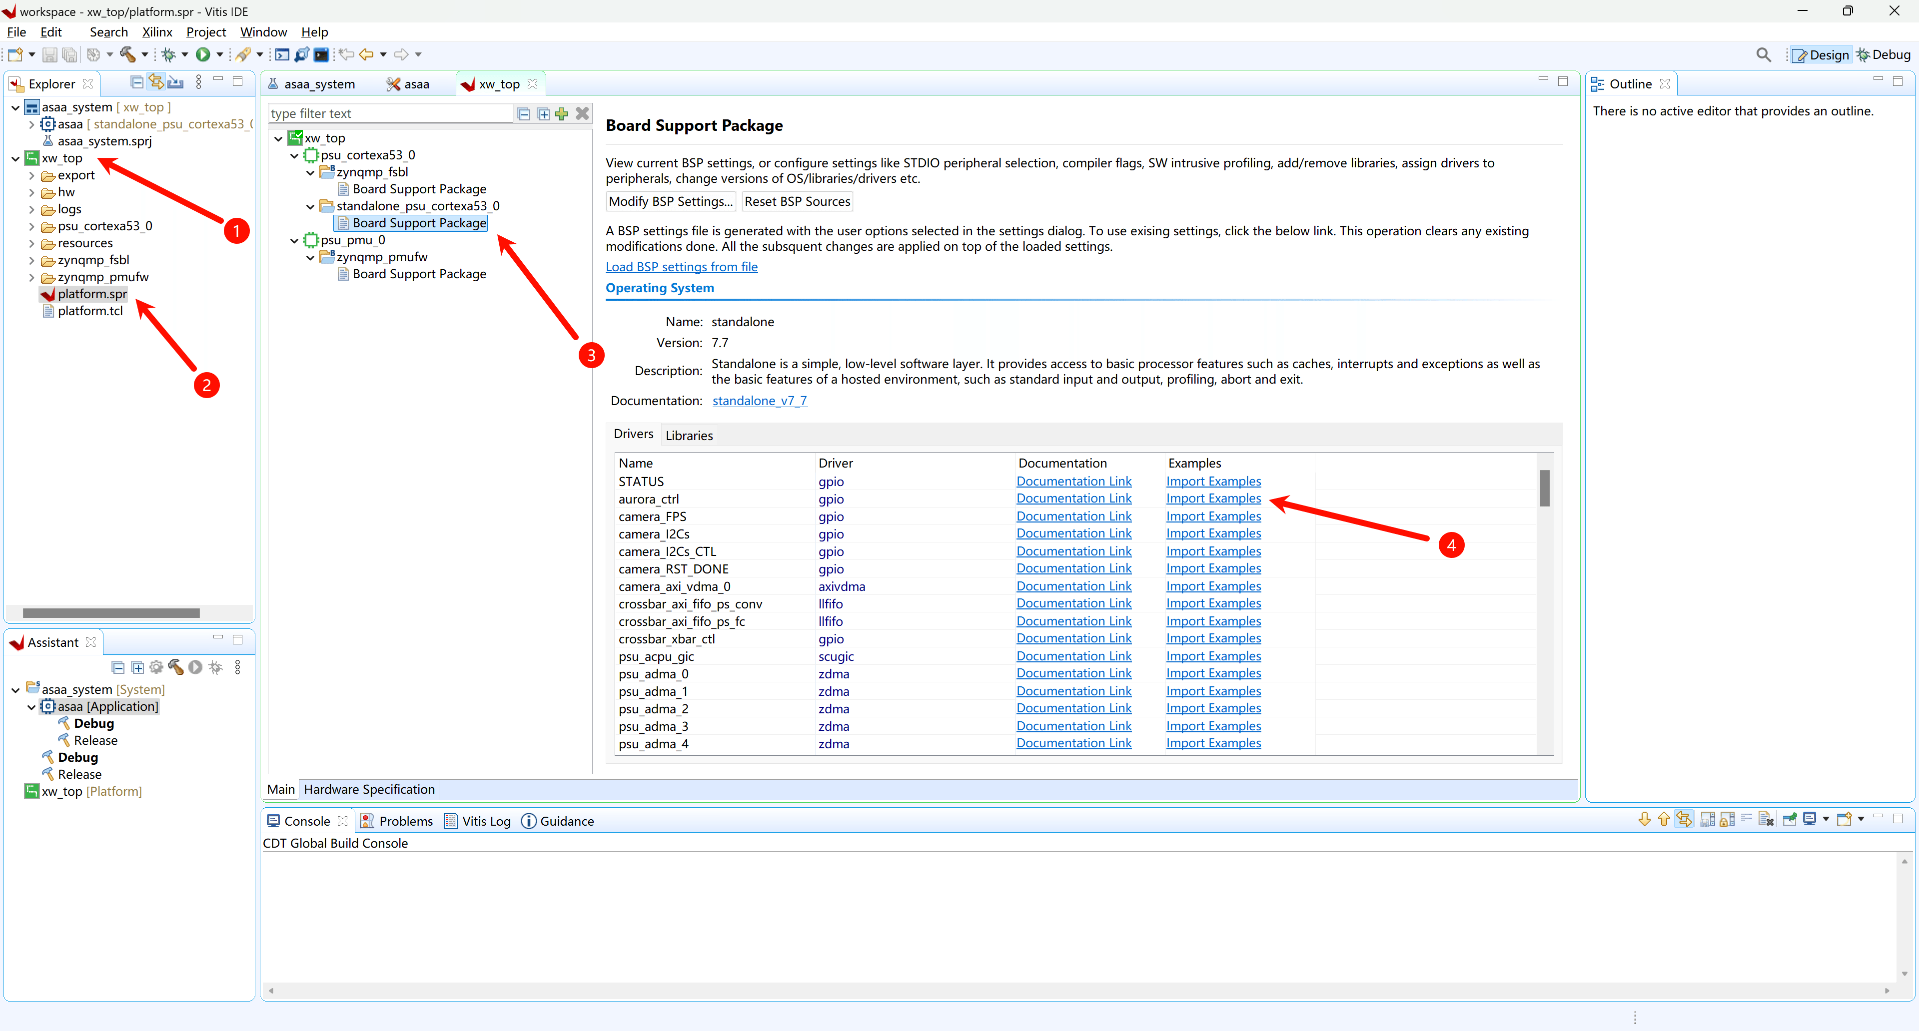The image size is (1919, 1031).
Task: Collapse psu_pmu_0 node in platform tree
Action: pos(294,240)
